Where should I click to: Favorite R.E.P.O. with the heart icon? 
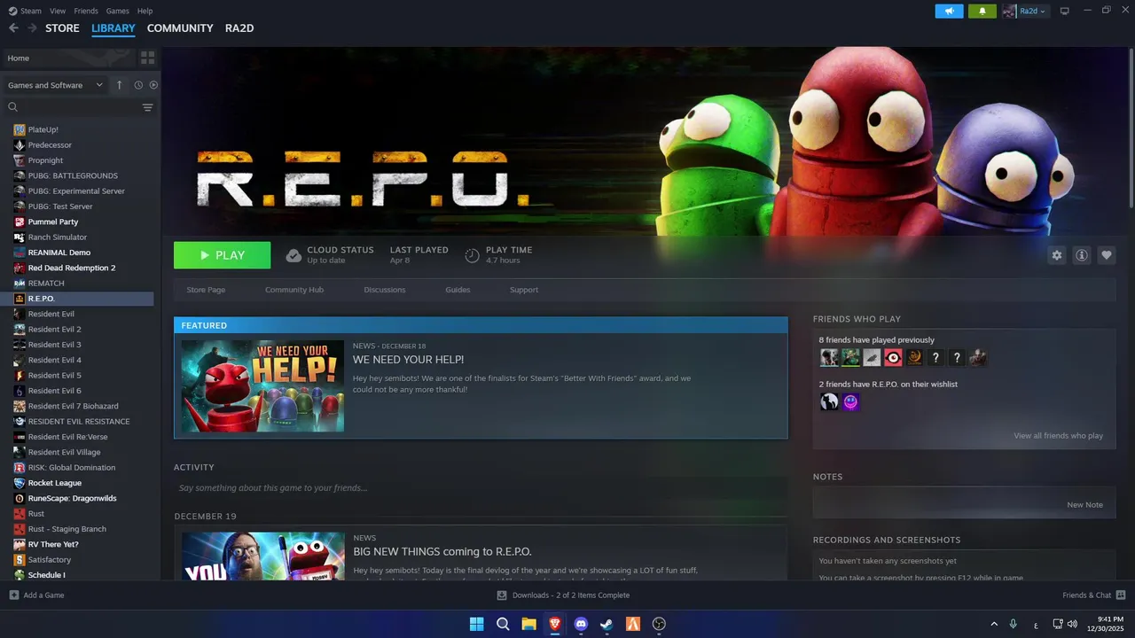[1106, 255]
